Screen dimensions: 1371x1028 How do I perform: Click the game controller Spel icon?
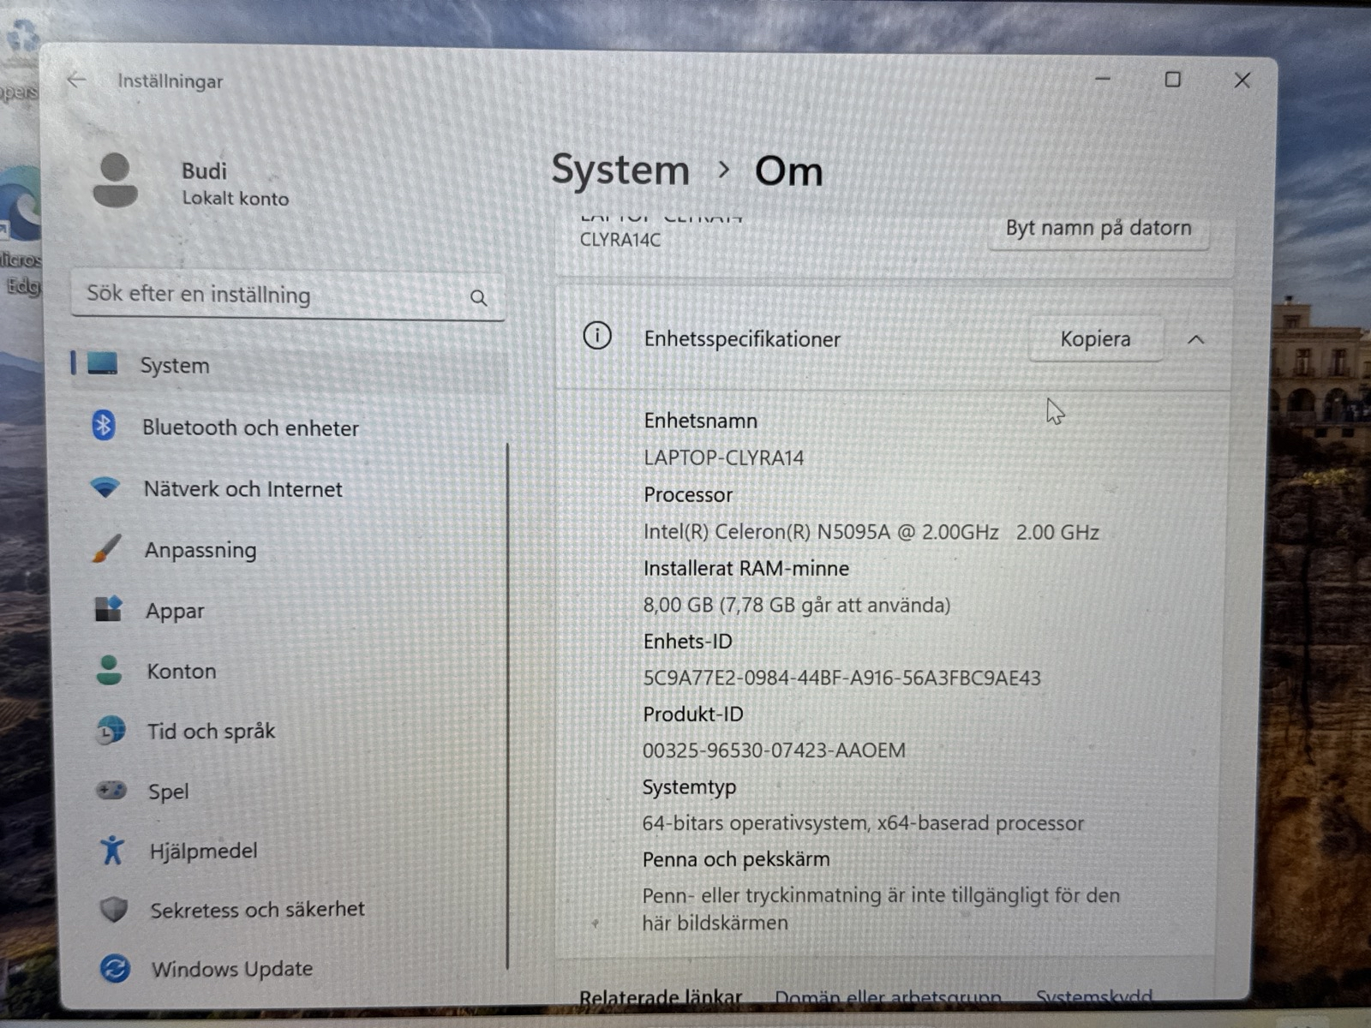[x=111, y=790]
